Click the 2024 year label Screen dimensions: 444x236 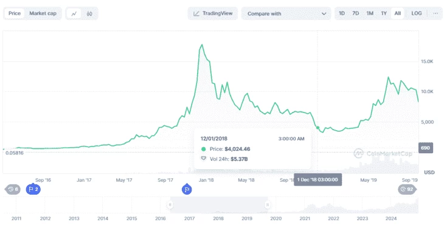tap(391, 218)
